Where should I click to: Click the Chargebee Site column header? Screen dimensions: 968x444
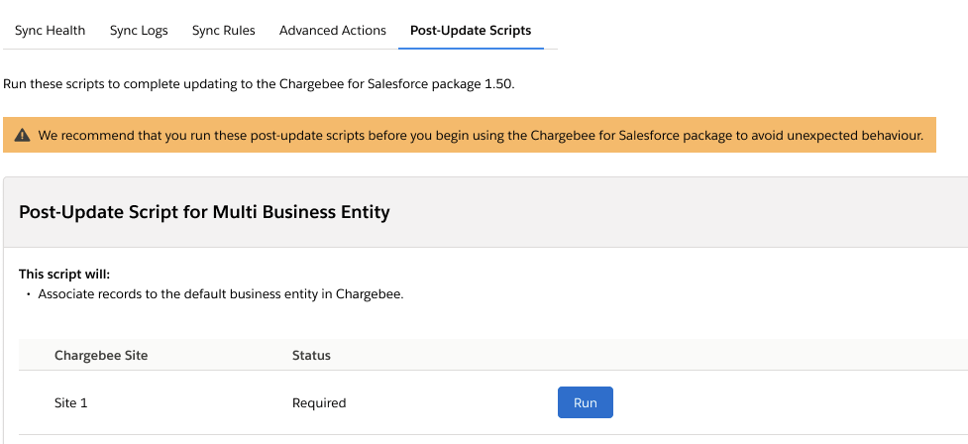101,355
